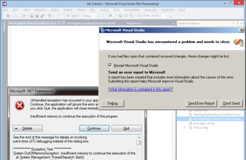Toggle Restart Microsoft Visual Studio checkbox
246x160 pixels.
(x=110, y=65)
